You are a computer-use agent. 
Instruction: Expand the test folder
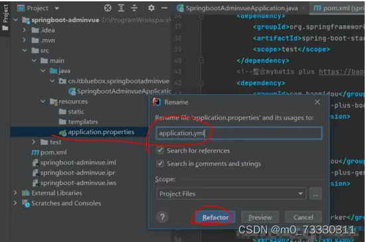34,142
